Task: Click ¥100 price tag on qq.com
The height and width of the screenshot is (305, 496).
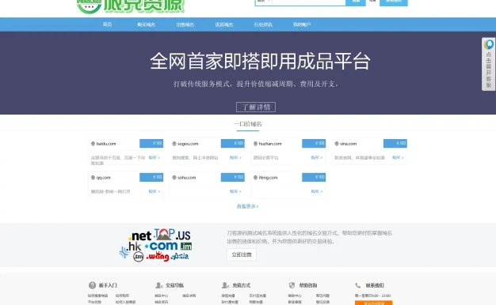Action: 151,177
